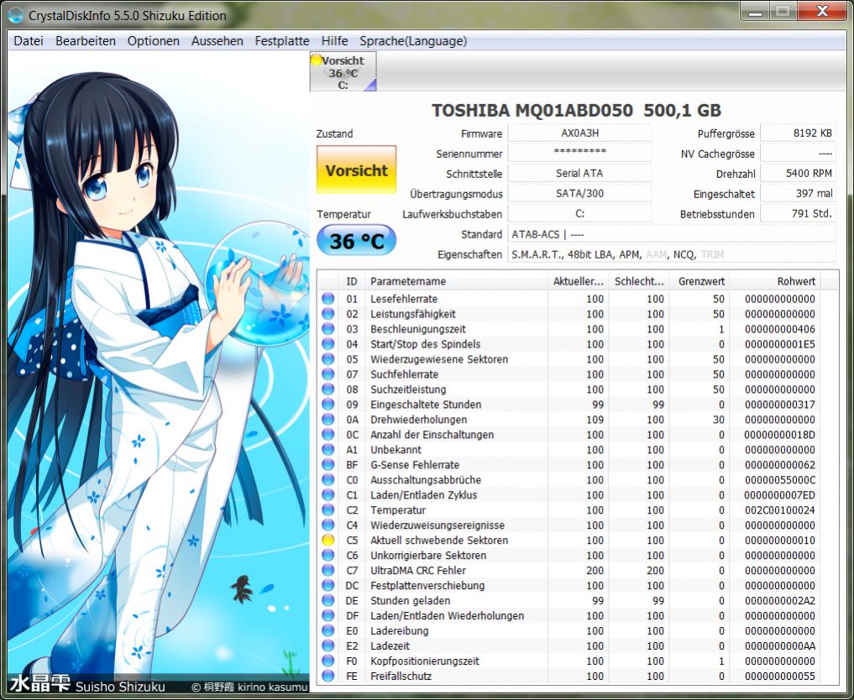854x700 pixels.
Task: Click status orb for 04 Start/Stop des Spindels
Action: click(x=327, y=344)
